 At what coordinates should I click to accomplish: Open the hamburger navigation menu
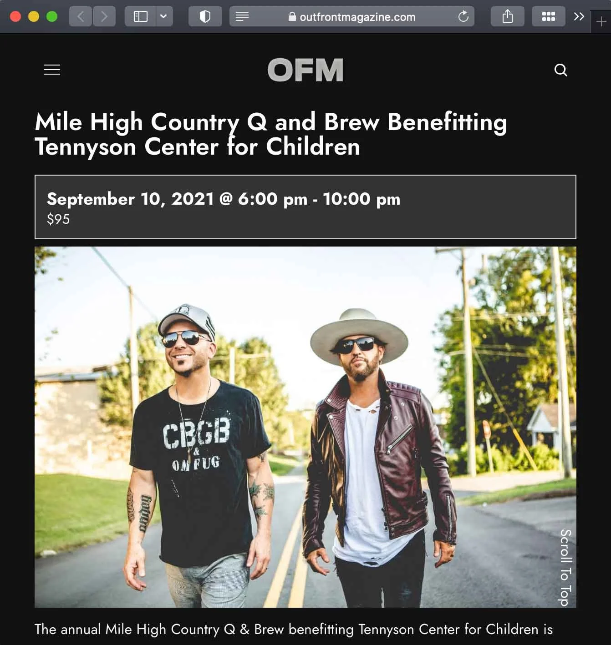(x=52, y=70)
